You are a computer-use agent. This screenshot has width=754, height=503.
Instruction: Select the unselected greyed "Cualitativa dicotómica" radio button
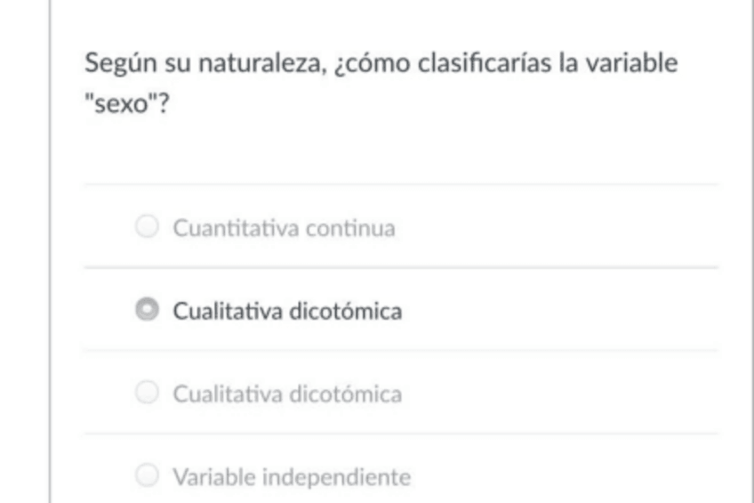[146, 393]
